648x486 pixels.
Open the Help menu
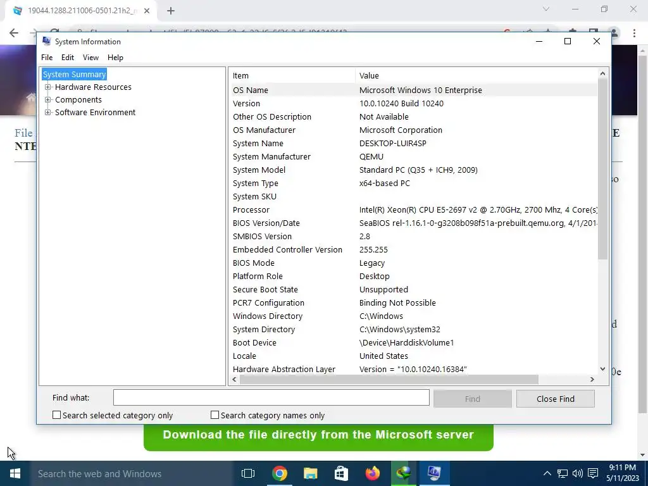tap(115, 58)
